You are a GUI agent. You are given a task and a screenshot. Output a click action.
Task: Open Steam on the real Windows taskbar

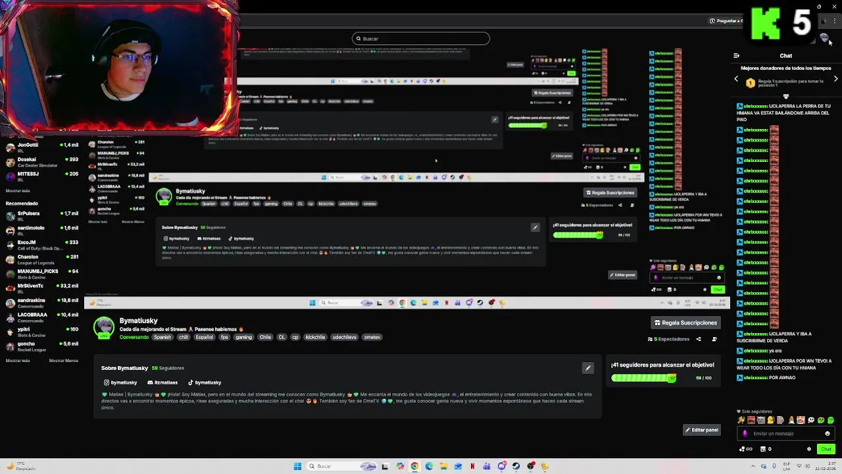coord(516,466)
